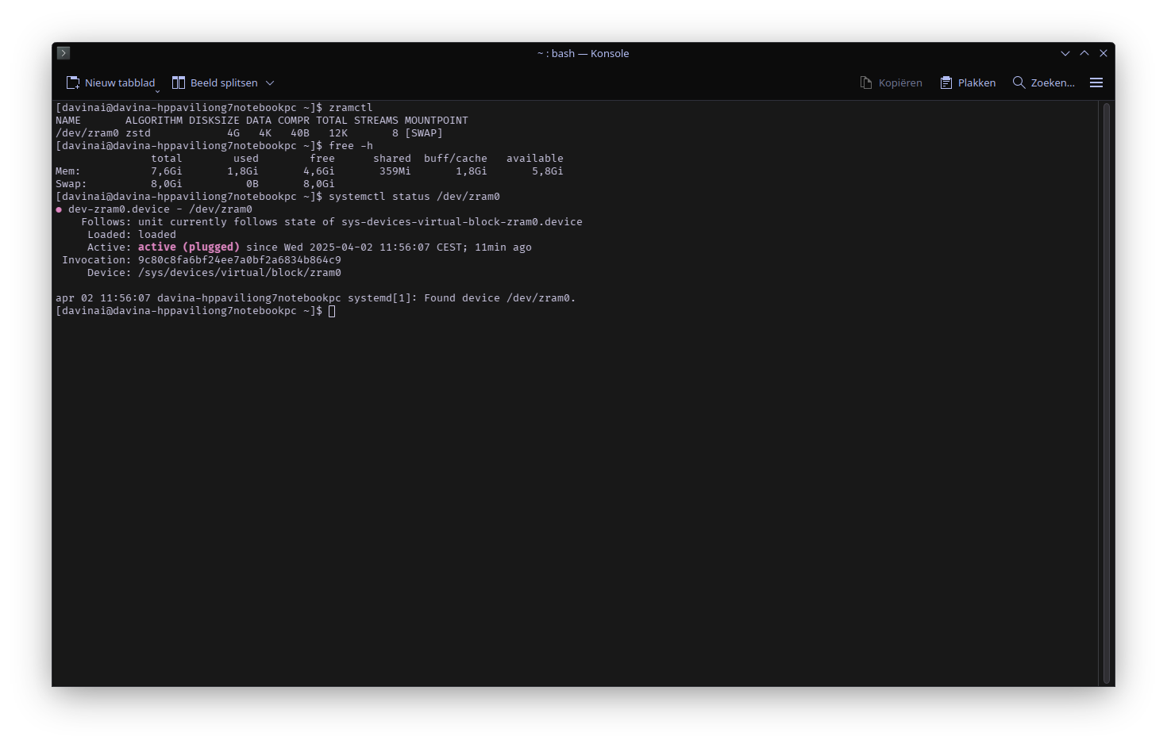Select the Plakken text label

tap(976, 82)
